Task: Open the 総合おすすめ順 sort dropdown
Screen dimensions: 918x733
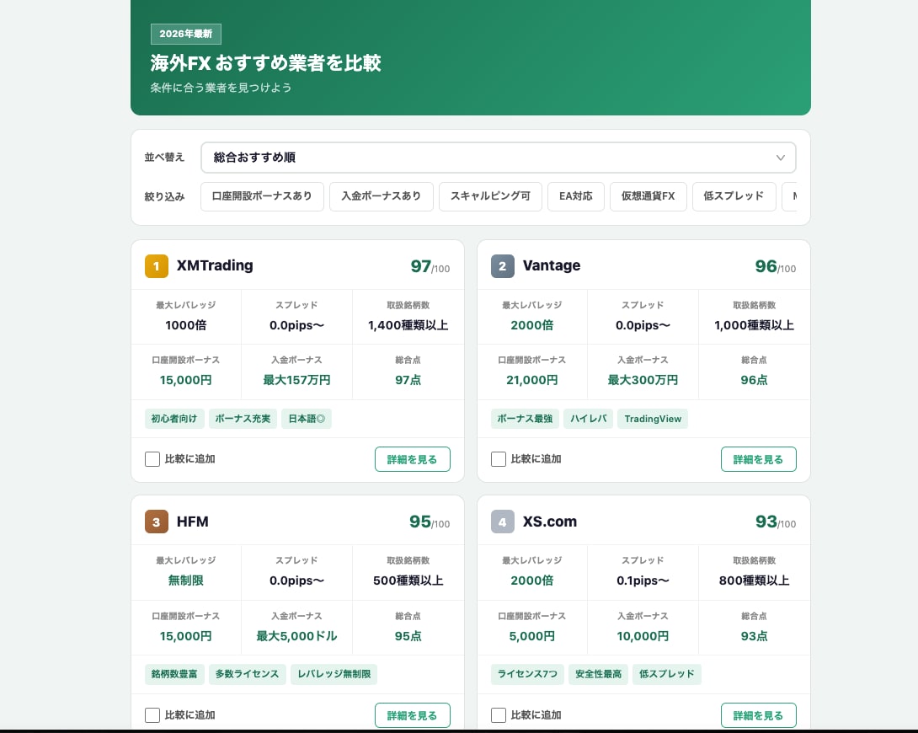Action: tap(499, 158)
